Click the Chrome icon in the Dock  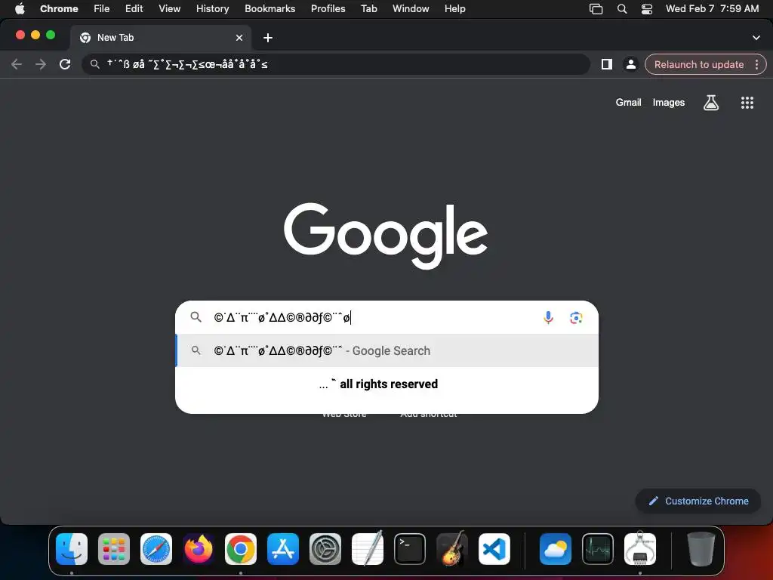click(241, 549)
